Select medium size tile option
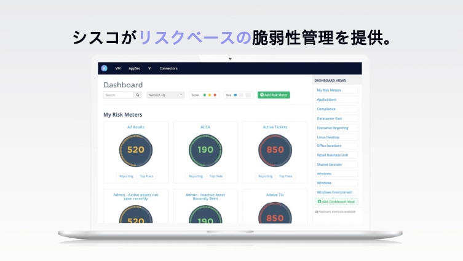The height and width of the screenshot is (261, 463). [241, 95]
